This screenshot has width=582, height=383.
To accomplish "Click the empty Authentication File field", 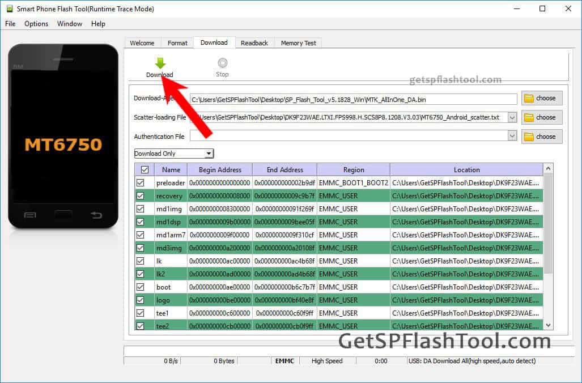I will click(349, 136).
